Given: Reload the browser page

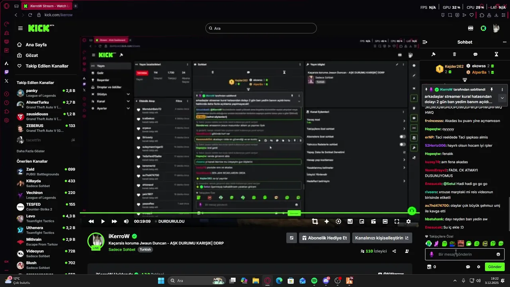Looking at the screenshot, I should 30,15.
